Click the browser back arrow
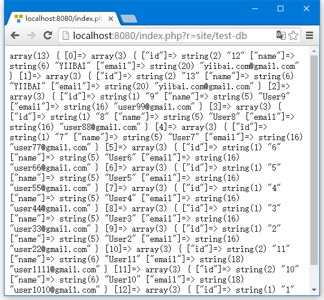Screen dimensions: 324x300 tap(15, 36)
